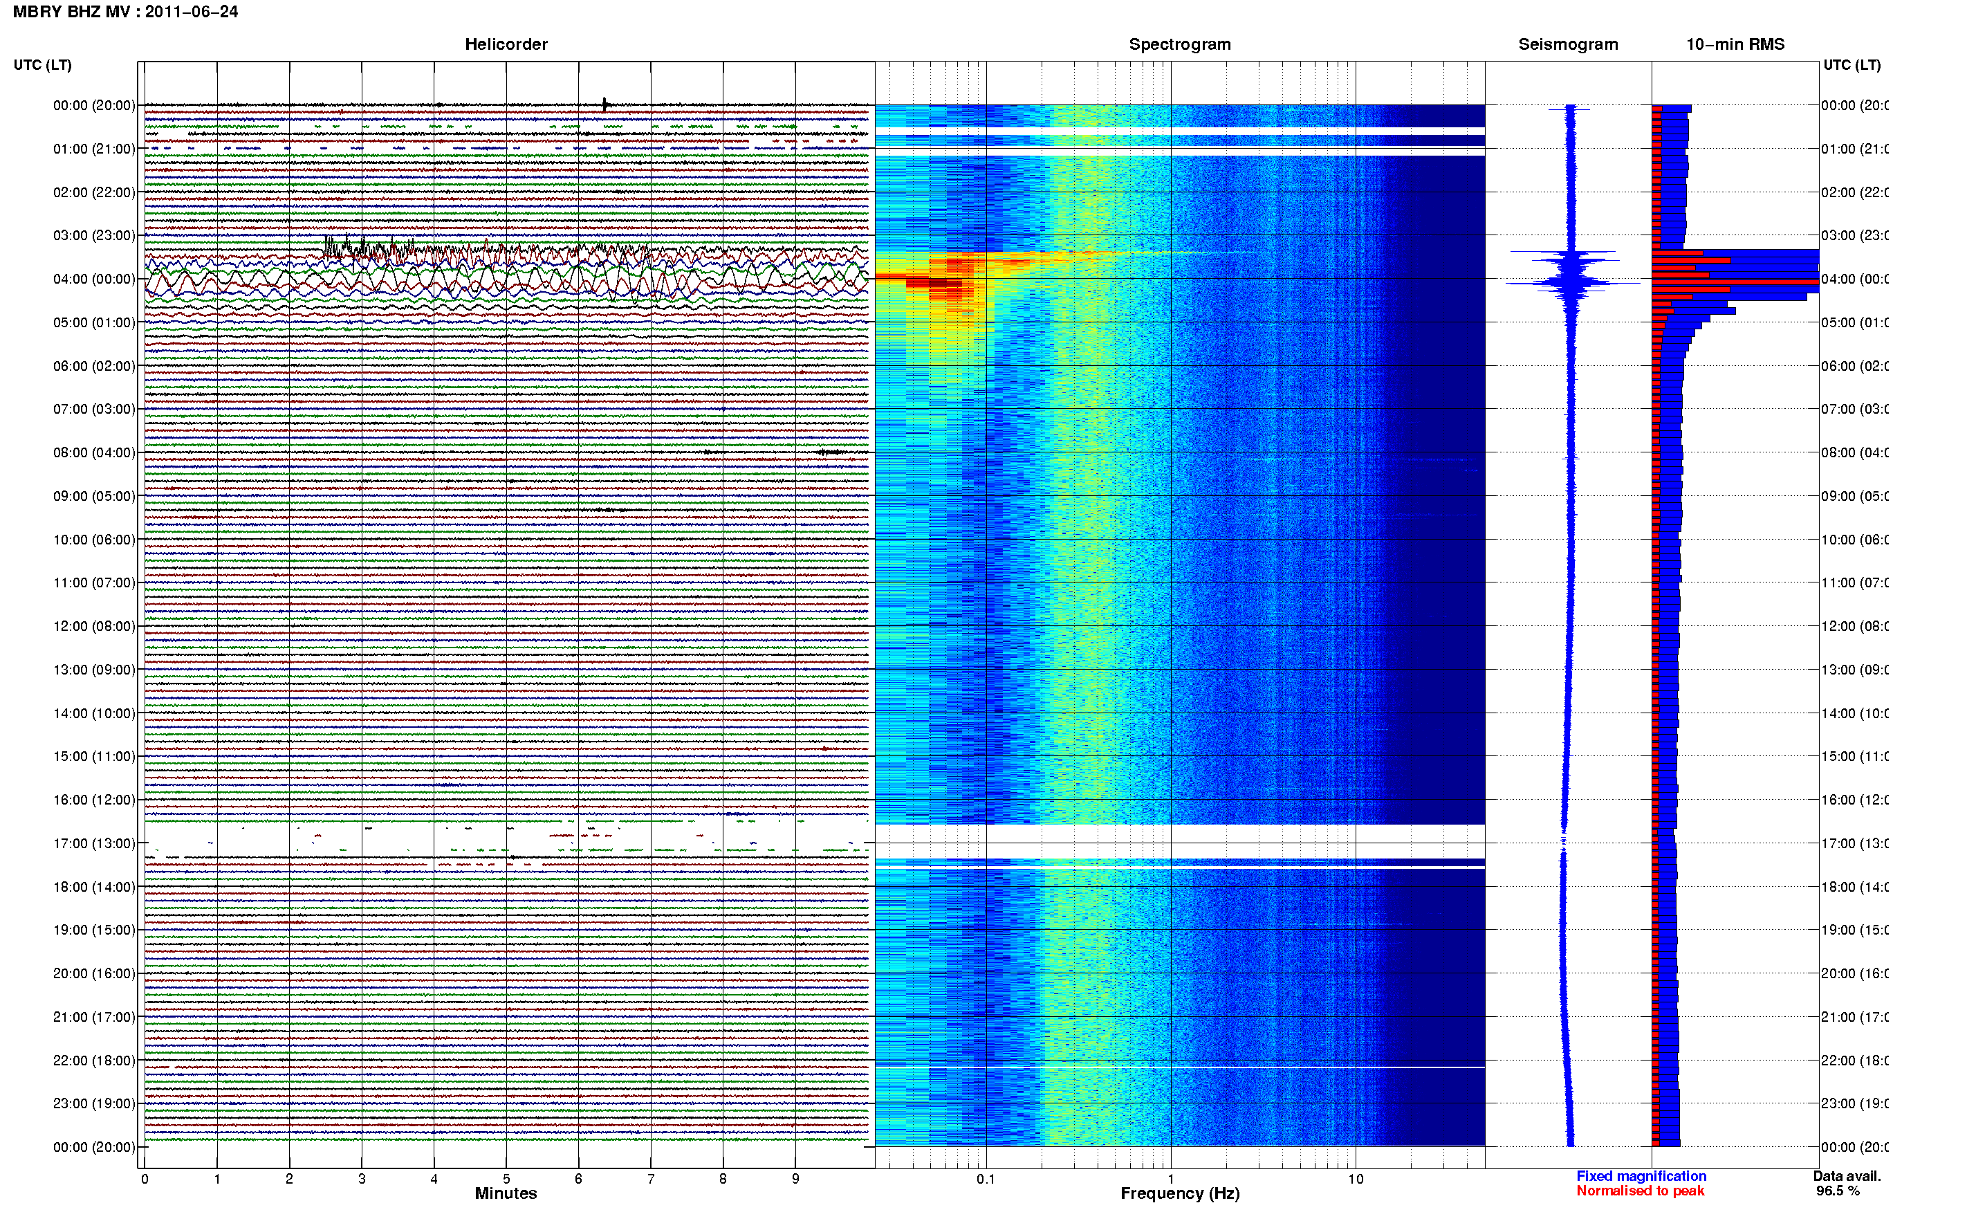Screen dimensions: 1967x1230
Task: Click the '16:00 (12:00)' left time label
Action: click(94, 800)
